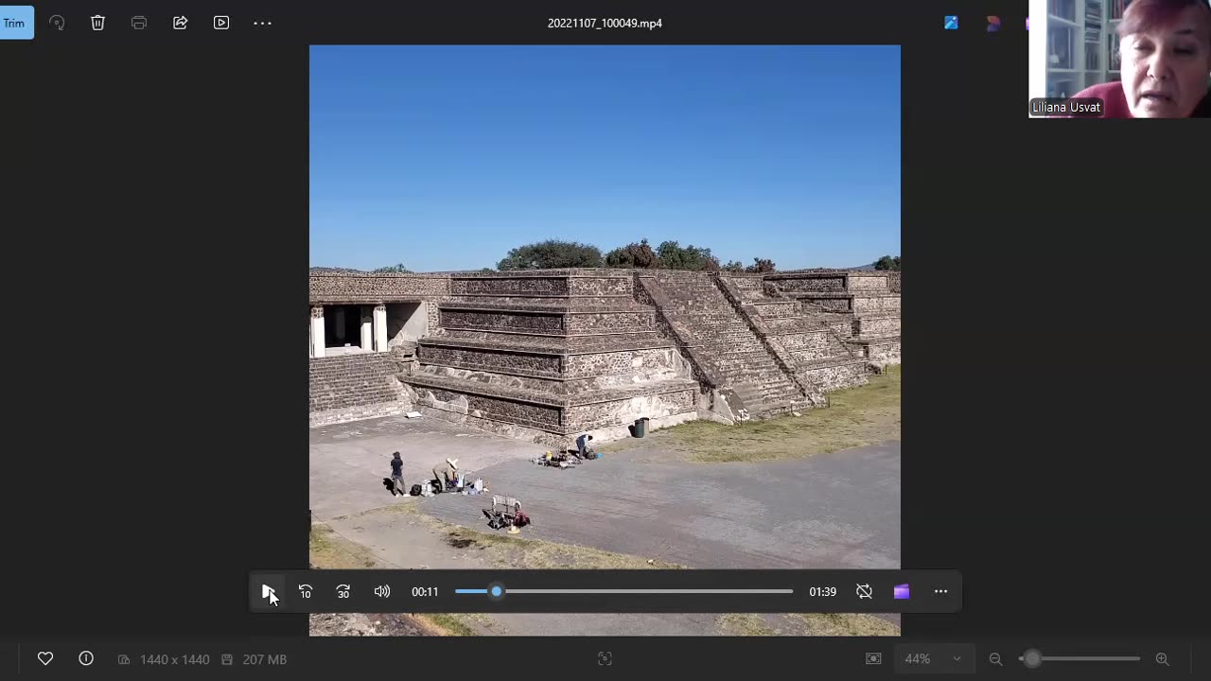Toggle repeat playback icon

click(x=864, y=591)
